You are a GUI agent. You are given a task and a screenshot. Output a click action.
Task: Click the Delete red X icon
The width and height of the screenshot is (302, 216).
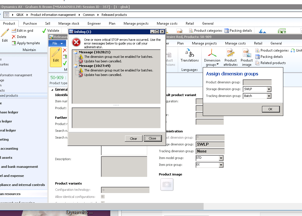(14, 37)
